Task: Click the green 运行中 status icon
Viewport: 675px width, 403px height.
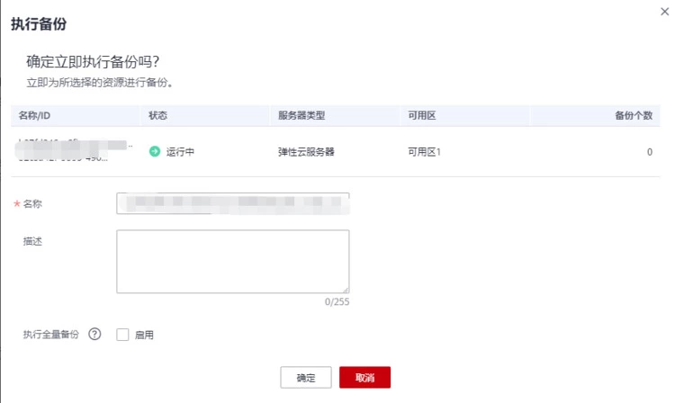Action: click(155, 152)
